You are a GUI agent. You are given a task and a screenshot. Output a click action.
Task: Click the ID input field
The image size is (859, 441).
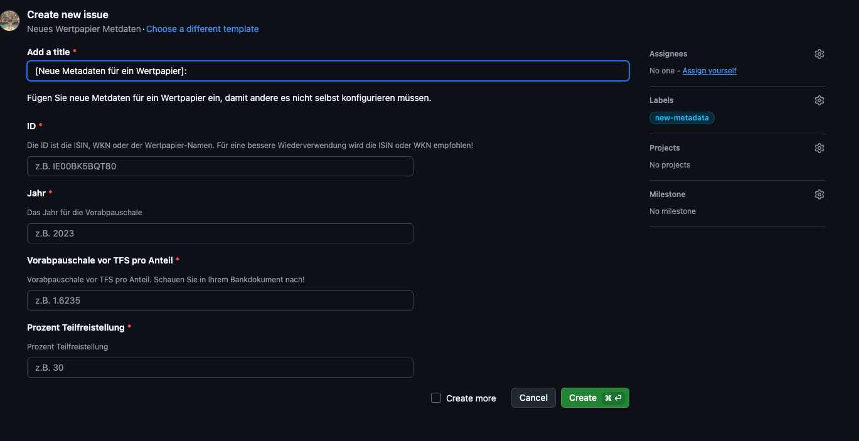tap(220, 166)
